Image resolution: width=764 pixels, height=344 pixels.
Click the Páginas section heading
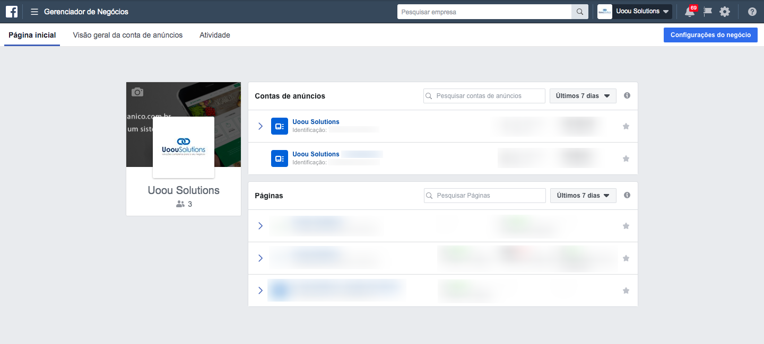pyautogui.click(x=269, y=196)
